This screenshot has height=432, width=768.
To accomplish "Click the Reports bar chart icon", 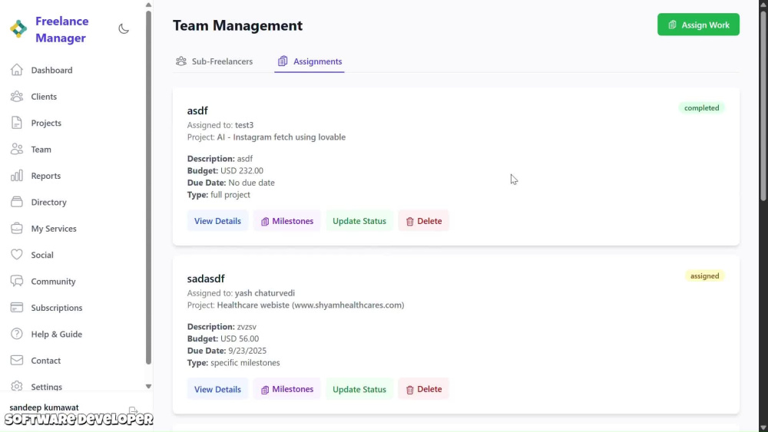I will (x=17, y=176).
